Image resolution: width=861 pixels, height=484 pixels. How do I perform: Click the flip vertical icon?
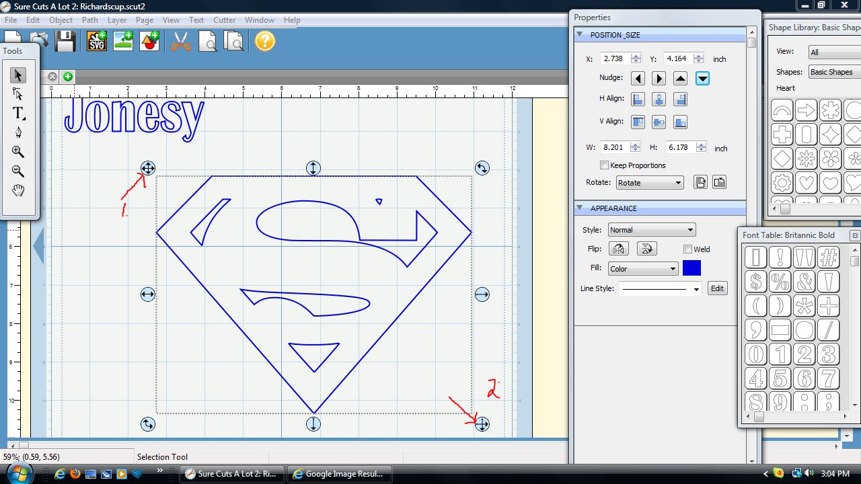tap(646, 249)
